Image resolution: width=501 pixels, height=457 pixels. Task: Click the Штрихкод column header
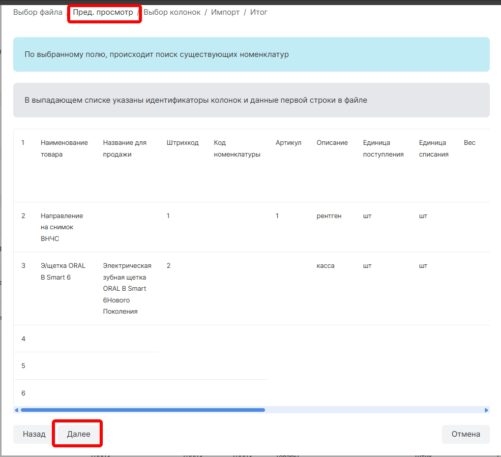(182, 143)
